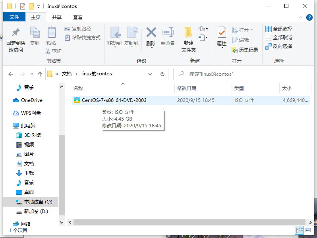Open the File (文件) tab
Viewport: 317px width, 238px height.
[x=14, y=17]
